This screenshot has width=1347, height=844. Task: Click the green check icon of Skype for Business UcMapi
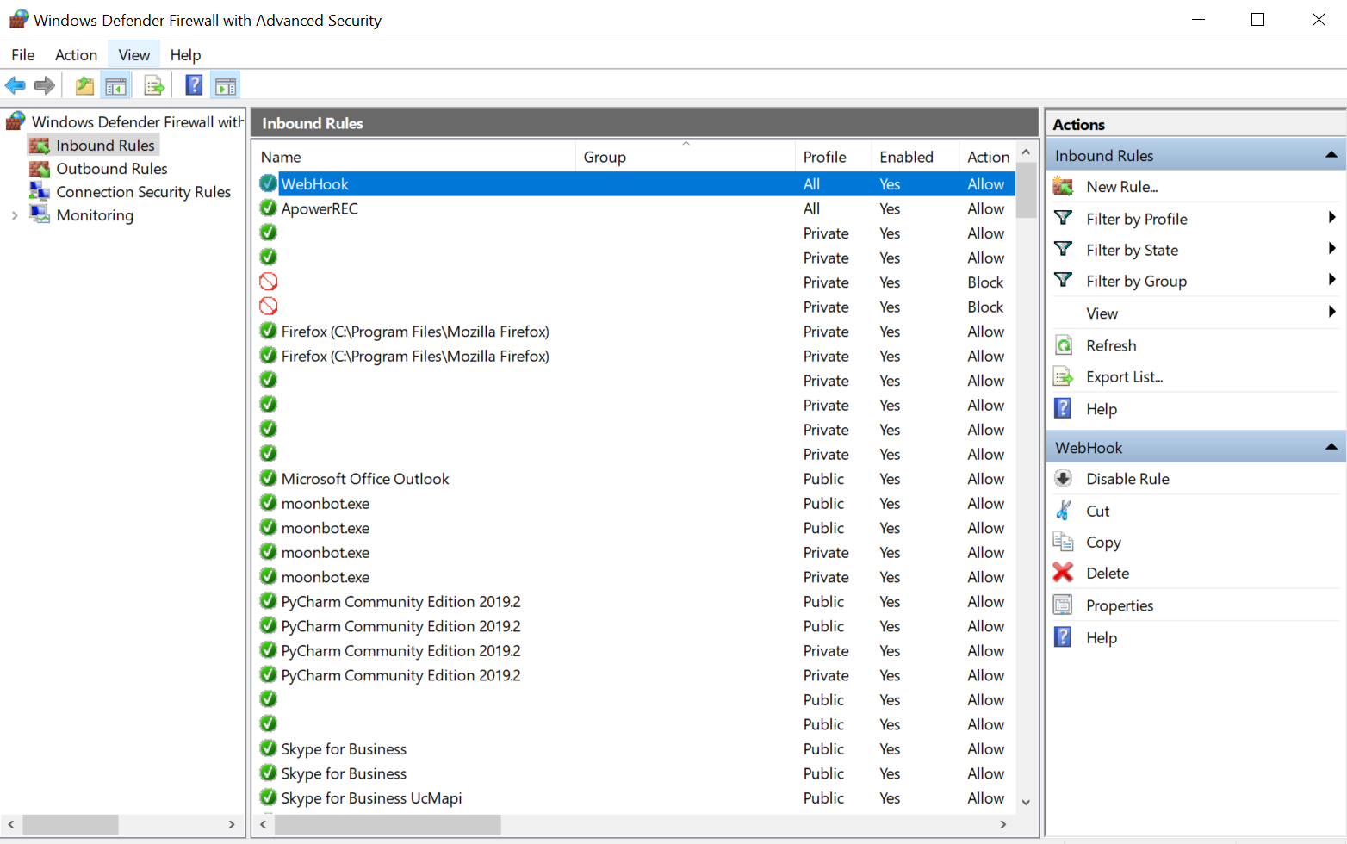click(269, 797)
